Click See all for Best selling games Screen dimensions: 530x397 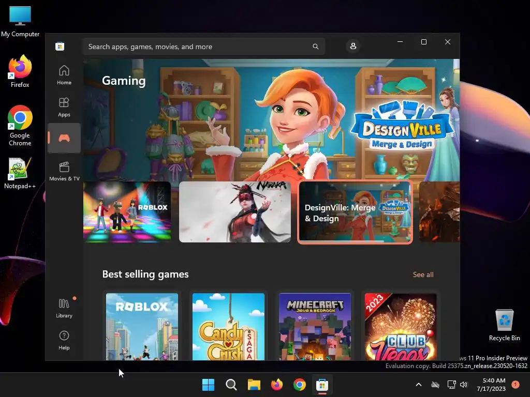point(423,274)
